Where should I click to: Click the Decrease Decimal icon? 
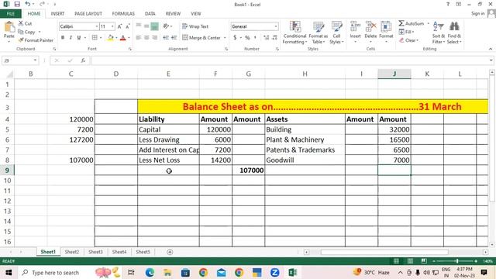pos(274,38)
